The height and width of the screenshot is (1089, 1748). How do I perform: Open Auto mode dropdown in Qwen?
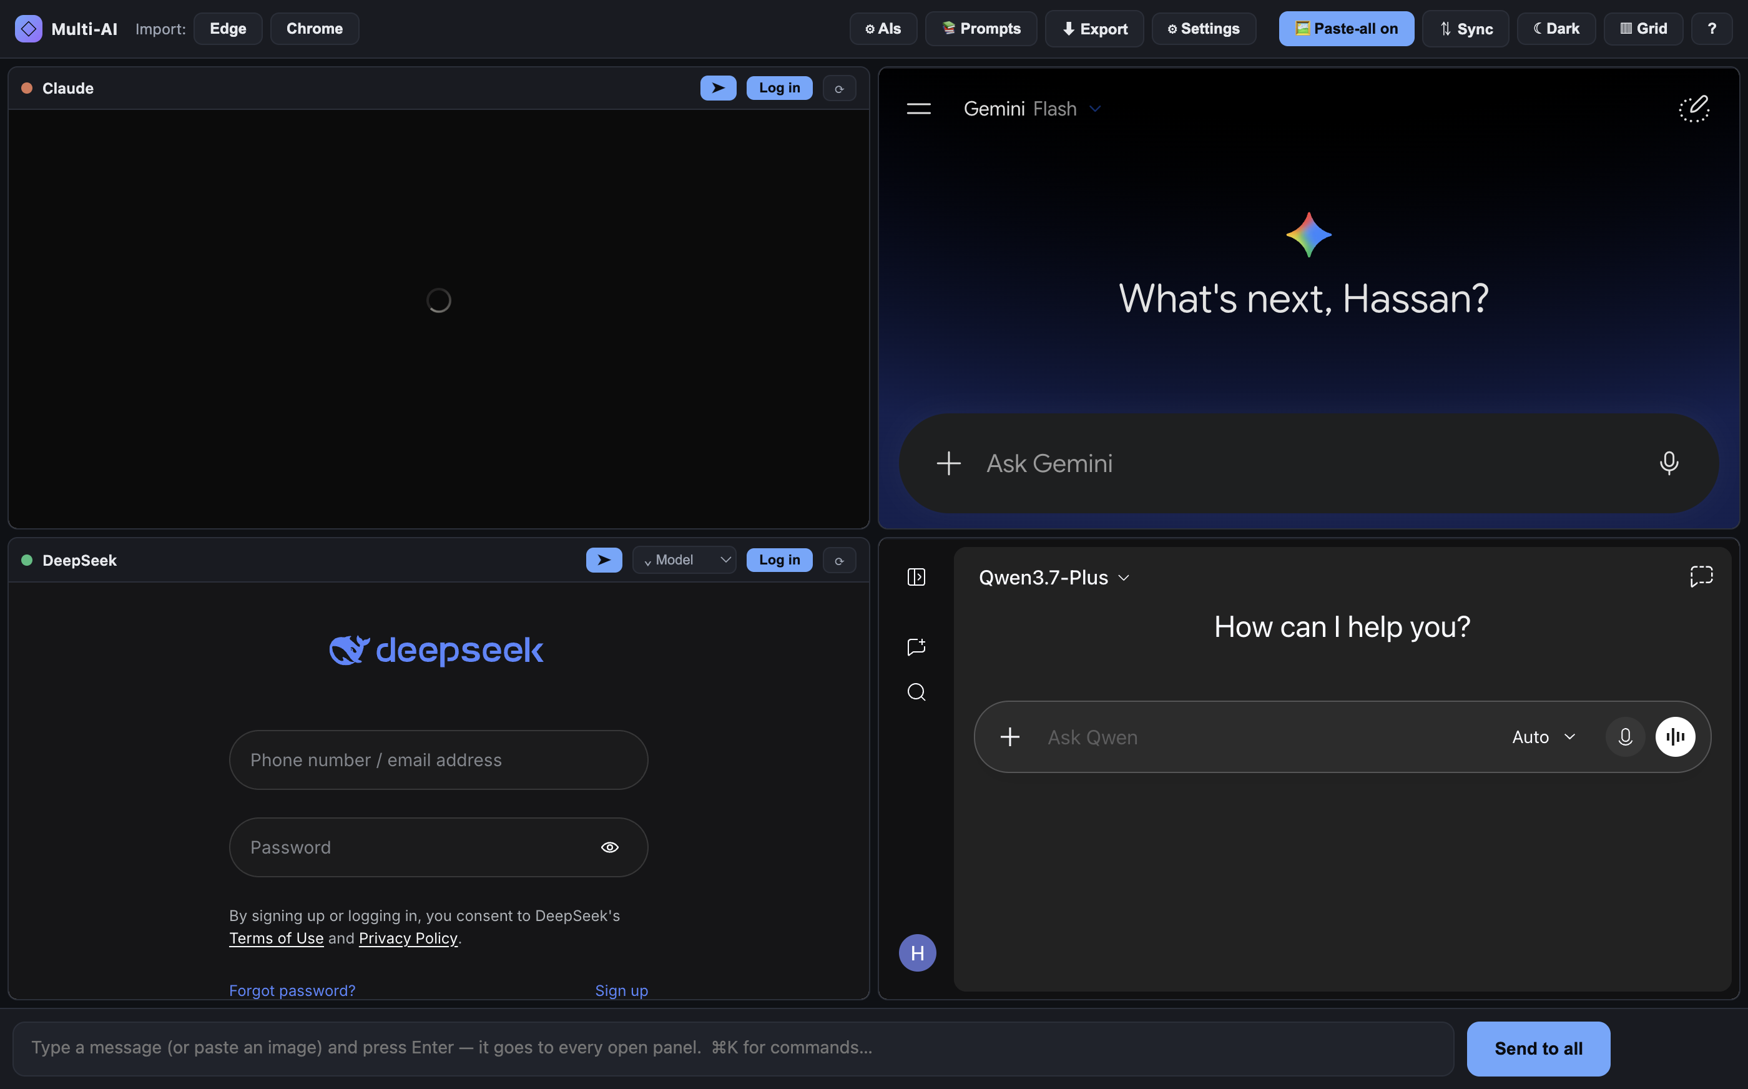(x=1544, y=737)
